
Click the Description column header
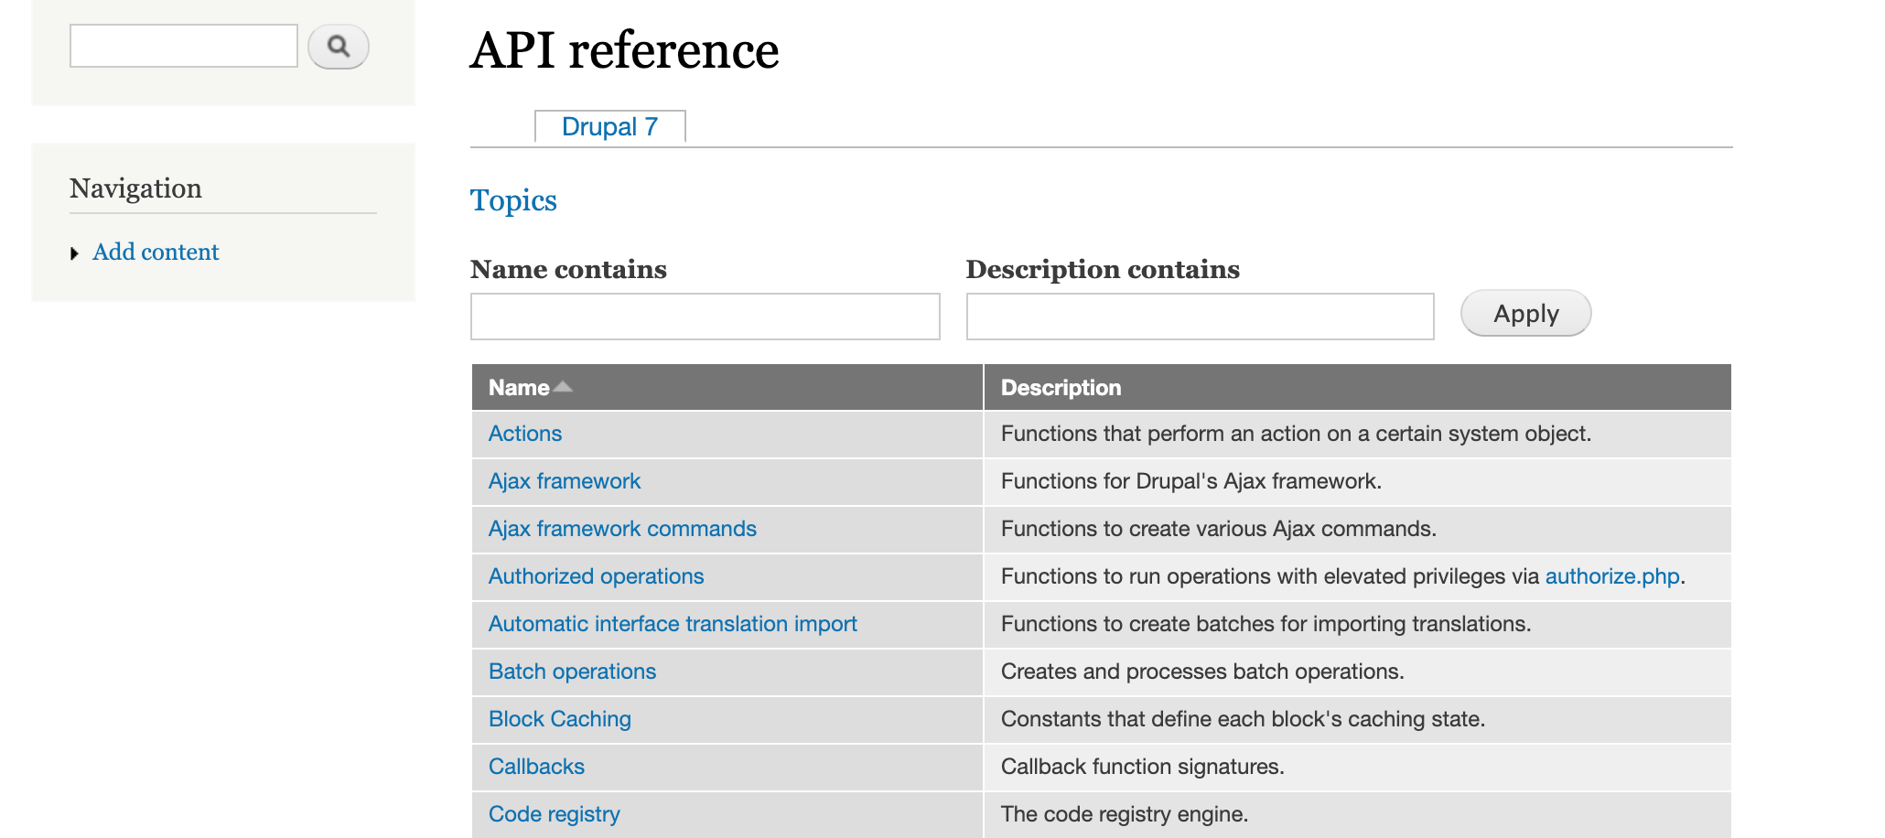click(1061, 388)
